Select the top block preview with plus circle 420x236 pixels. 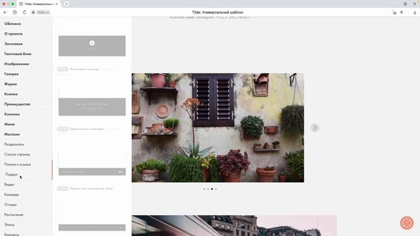click(92, 46)
